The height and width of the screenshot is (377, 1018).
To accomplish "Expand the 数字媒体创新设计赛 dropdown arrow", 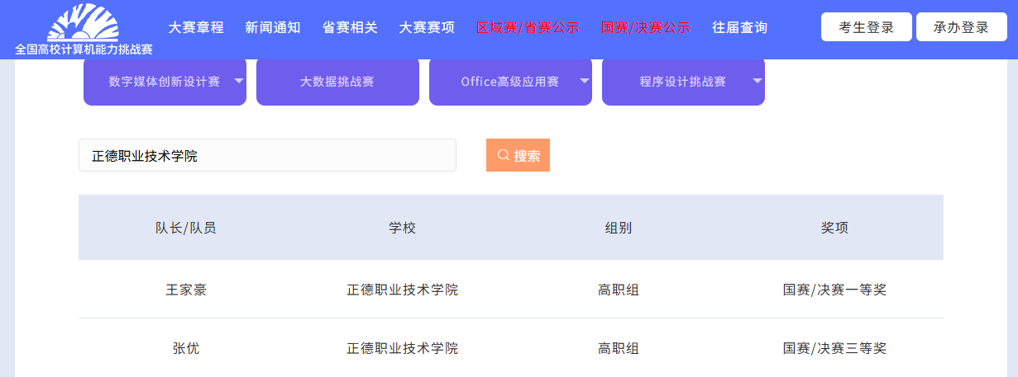I will point(238,81).
